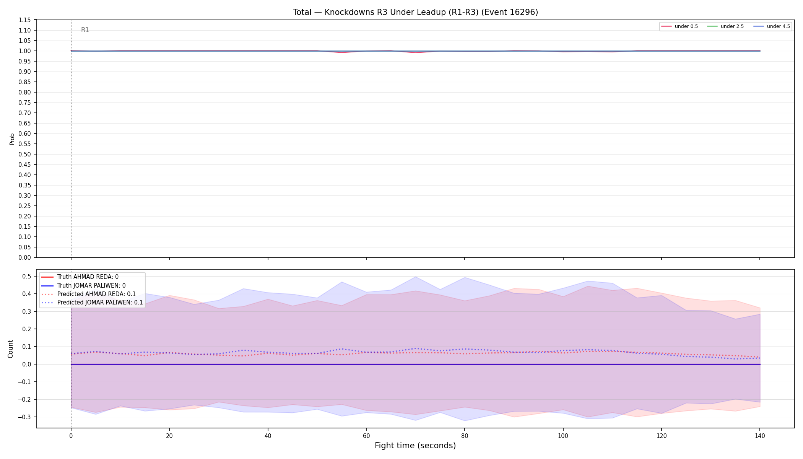The height and width of the screenshot is (459, 803).
Task: Select the 'under 2.5' legend entry
Action: [725, 26]
